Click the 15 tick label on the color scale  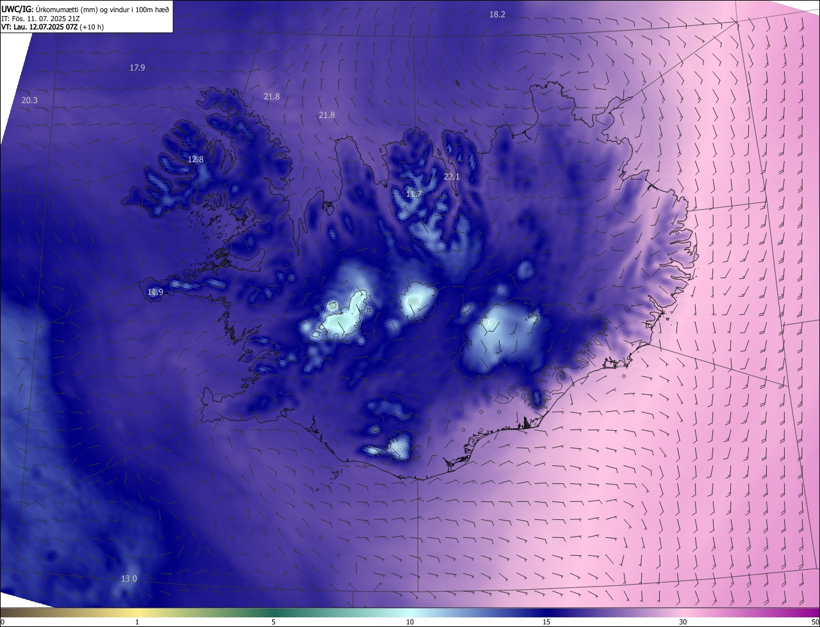(x=546, y=622)
